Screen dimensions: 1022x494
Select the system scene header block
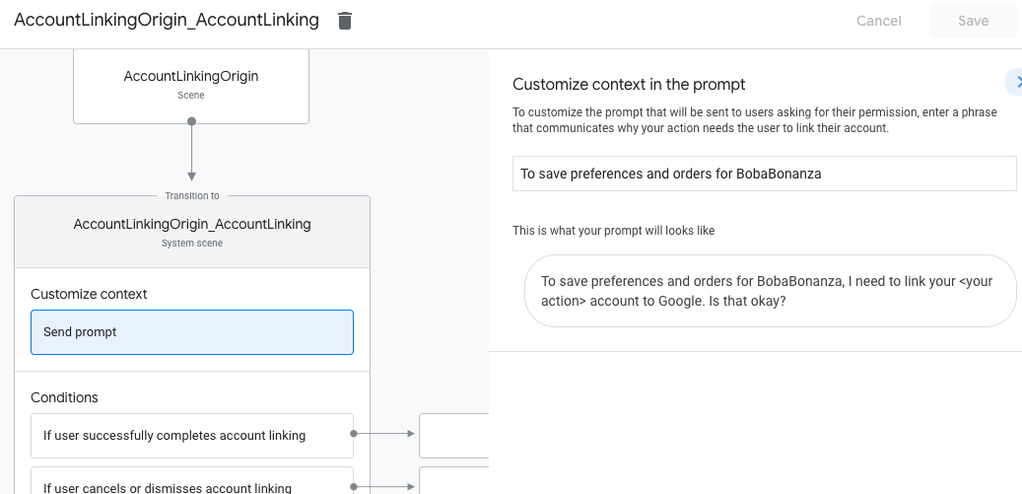[192, 232]
